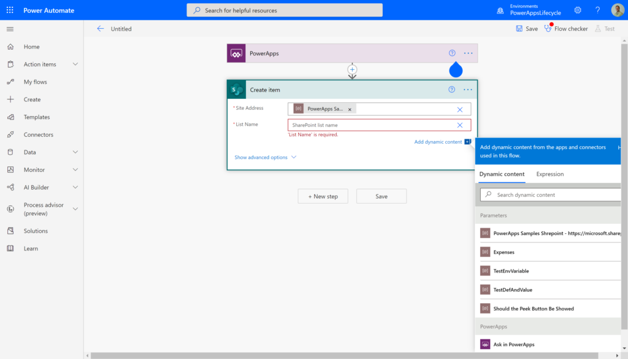The image size is (628, 359).
Task: Click the PowerApps trigger help icon
Action: point(452,53)
